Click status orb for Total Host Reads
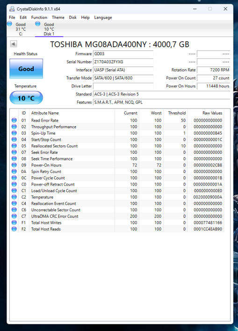This screenshot has height=331, width=238. (x=14, y=229)
